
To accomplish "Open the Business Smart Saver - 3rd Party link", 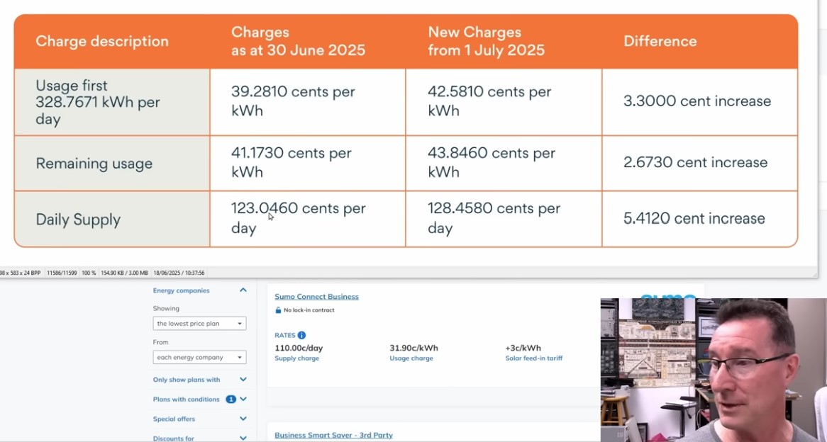I will click(x=334, y=435).
